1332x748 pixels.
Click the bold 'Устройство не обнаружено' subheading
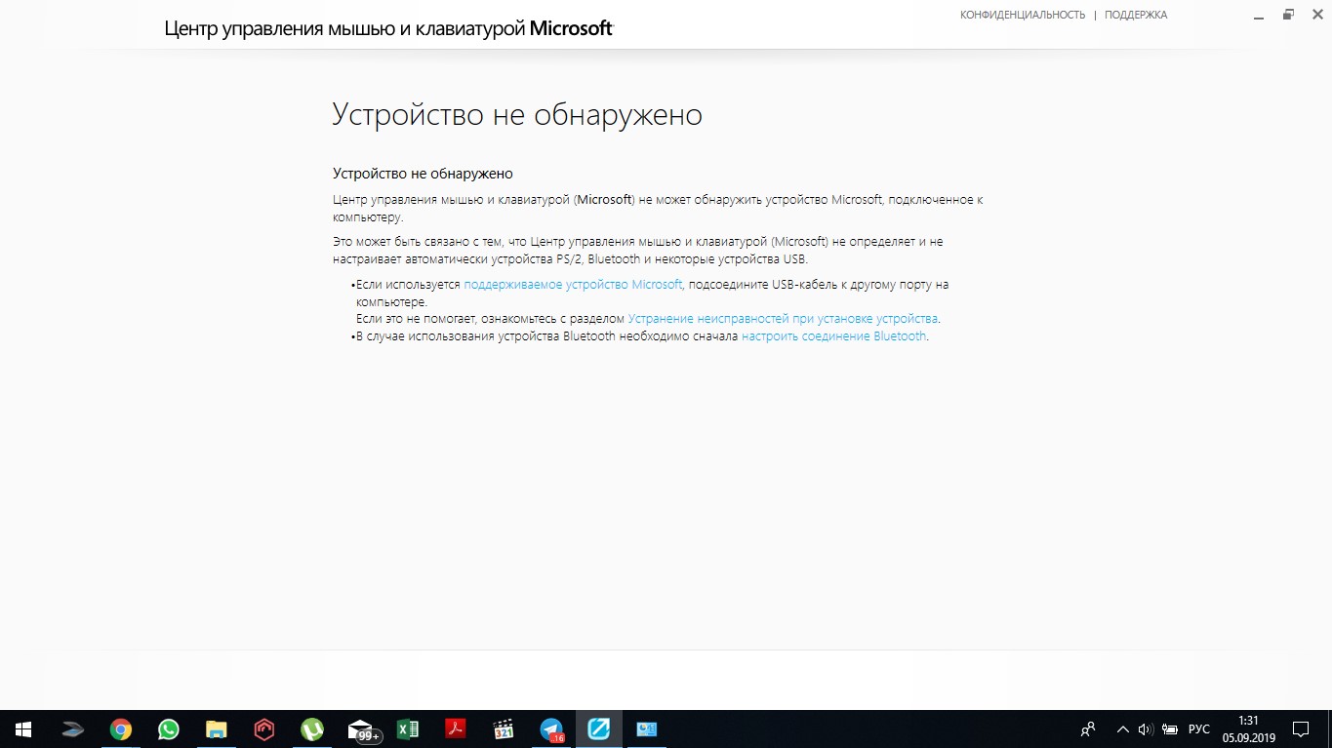coord(423,174)
